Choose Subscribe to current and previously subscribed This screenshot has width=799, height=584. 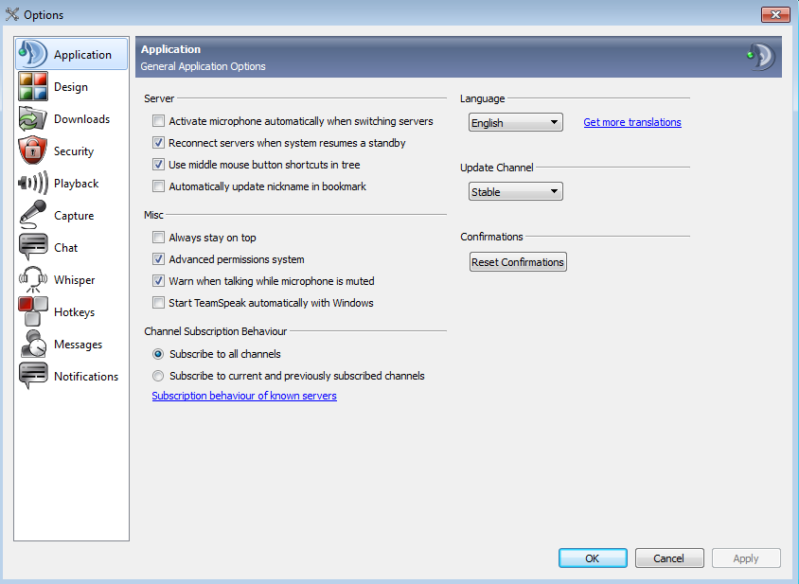coord(158,376)
